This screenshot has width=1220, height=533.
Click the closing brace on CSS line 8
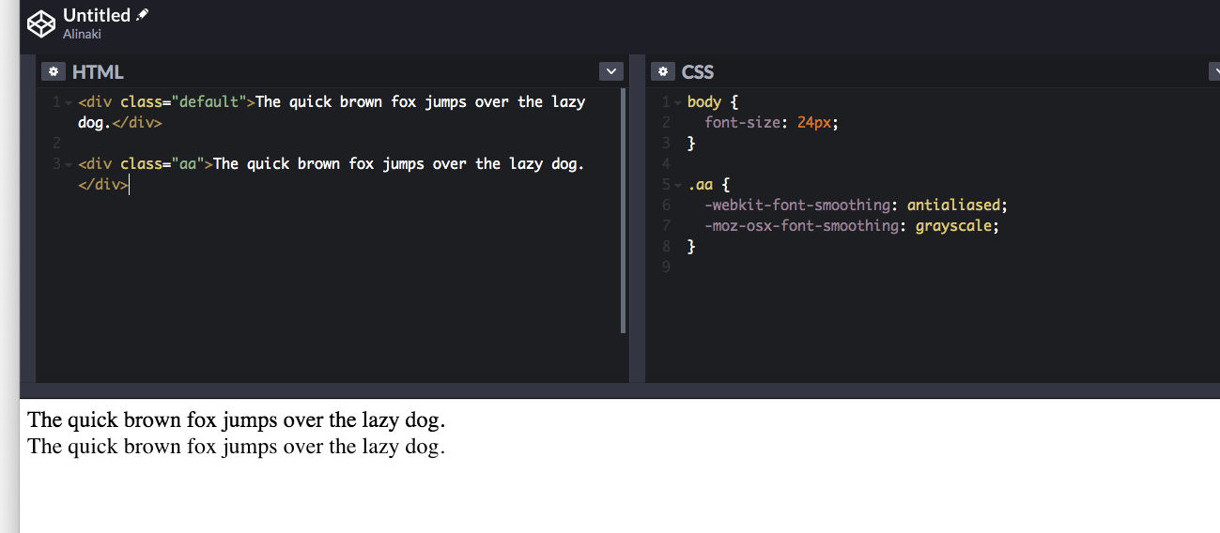[x=691, y=246]
